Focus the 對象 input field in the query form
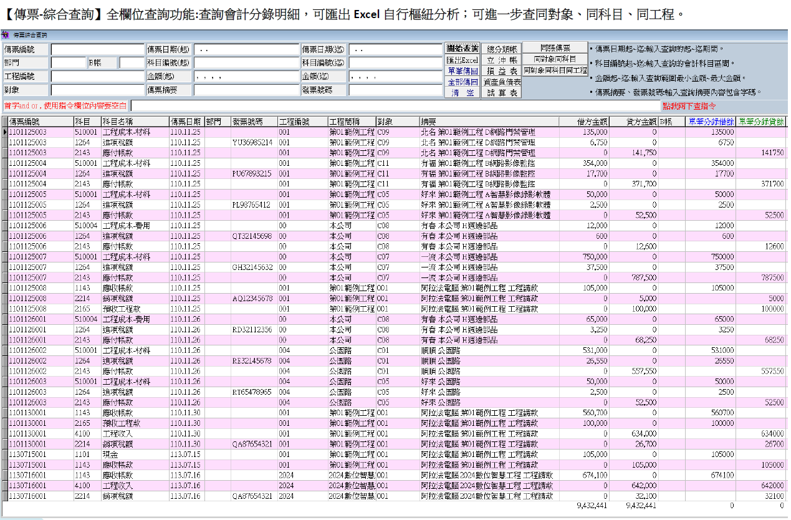Image resolution: width=791 pixels, height=520 pixels. (x=98, y=90)
